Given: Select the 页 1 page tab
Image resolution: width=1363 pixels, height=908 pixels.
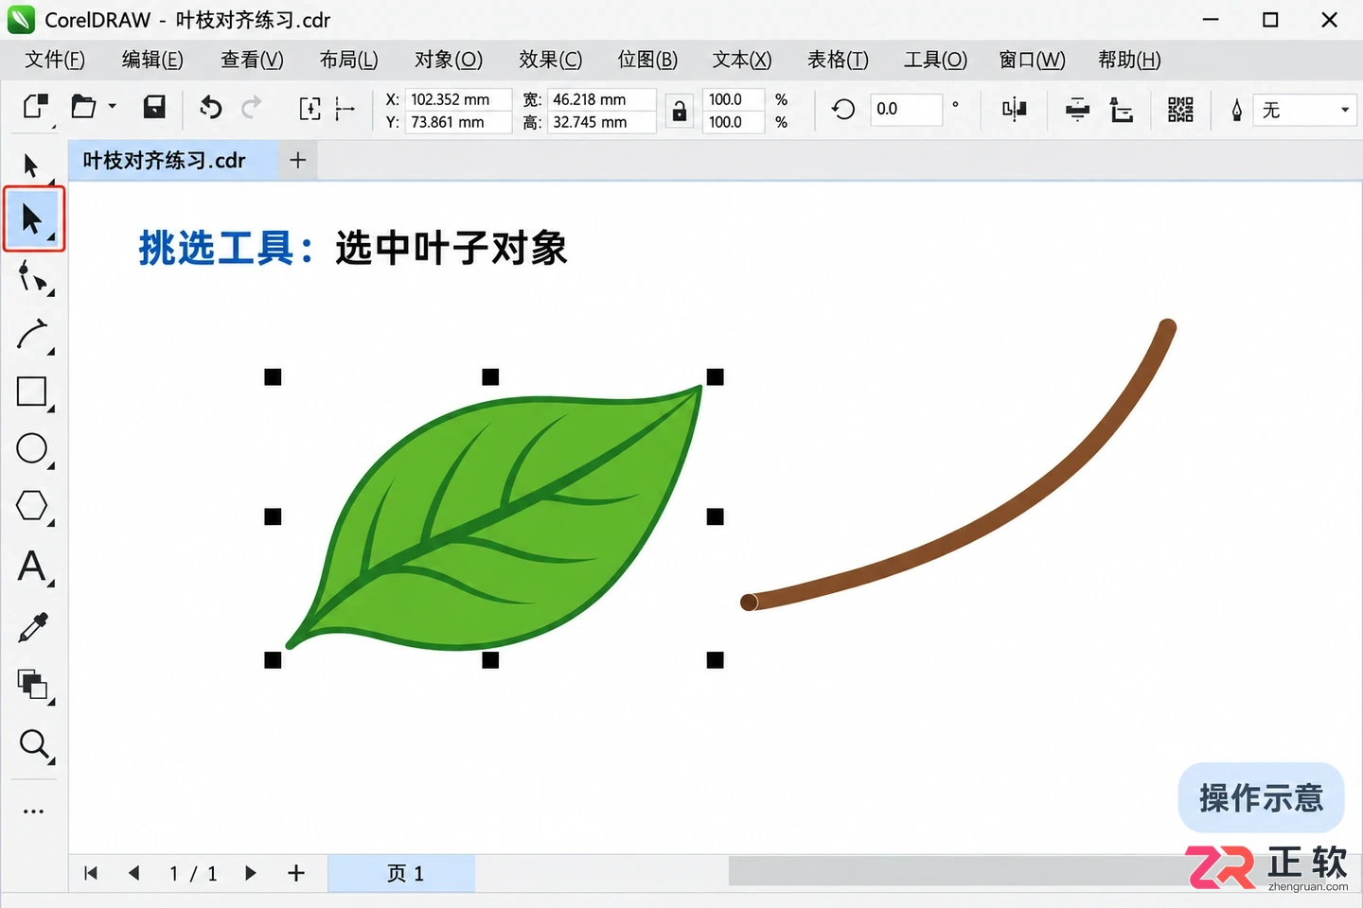Looking at the screenshot, I should point(401,873).
